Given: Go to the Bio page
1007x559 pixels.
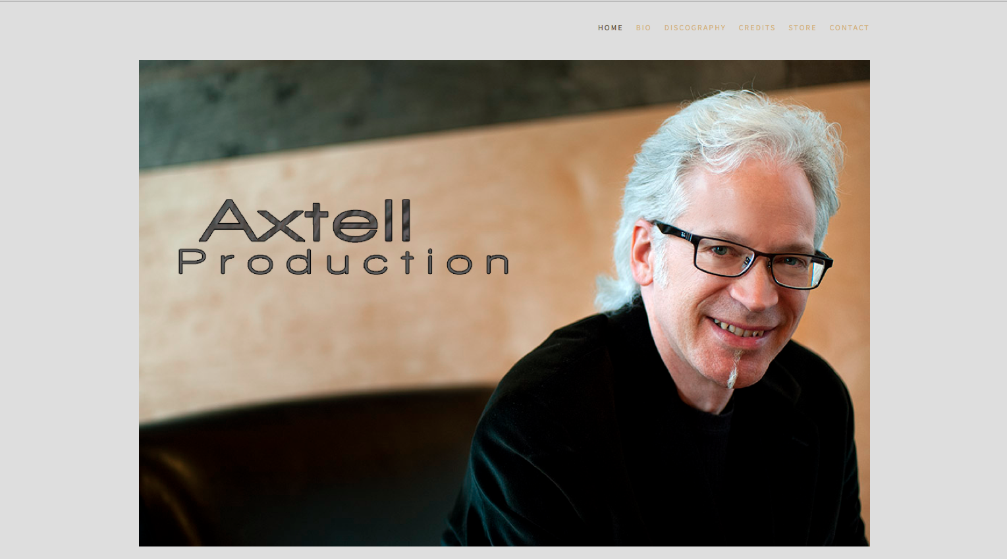Looking at the screenshot, I should [643, 28].
